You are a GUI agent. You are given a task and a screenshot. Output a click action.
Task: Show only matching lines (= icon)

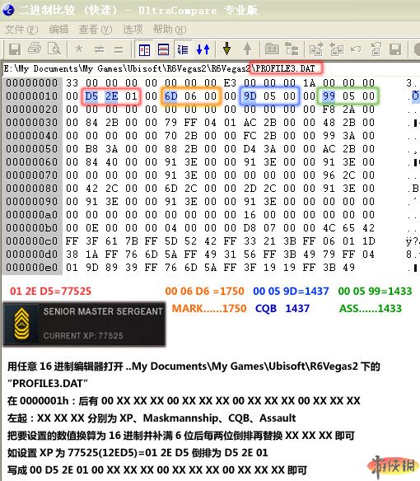click(119, 49)
